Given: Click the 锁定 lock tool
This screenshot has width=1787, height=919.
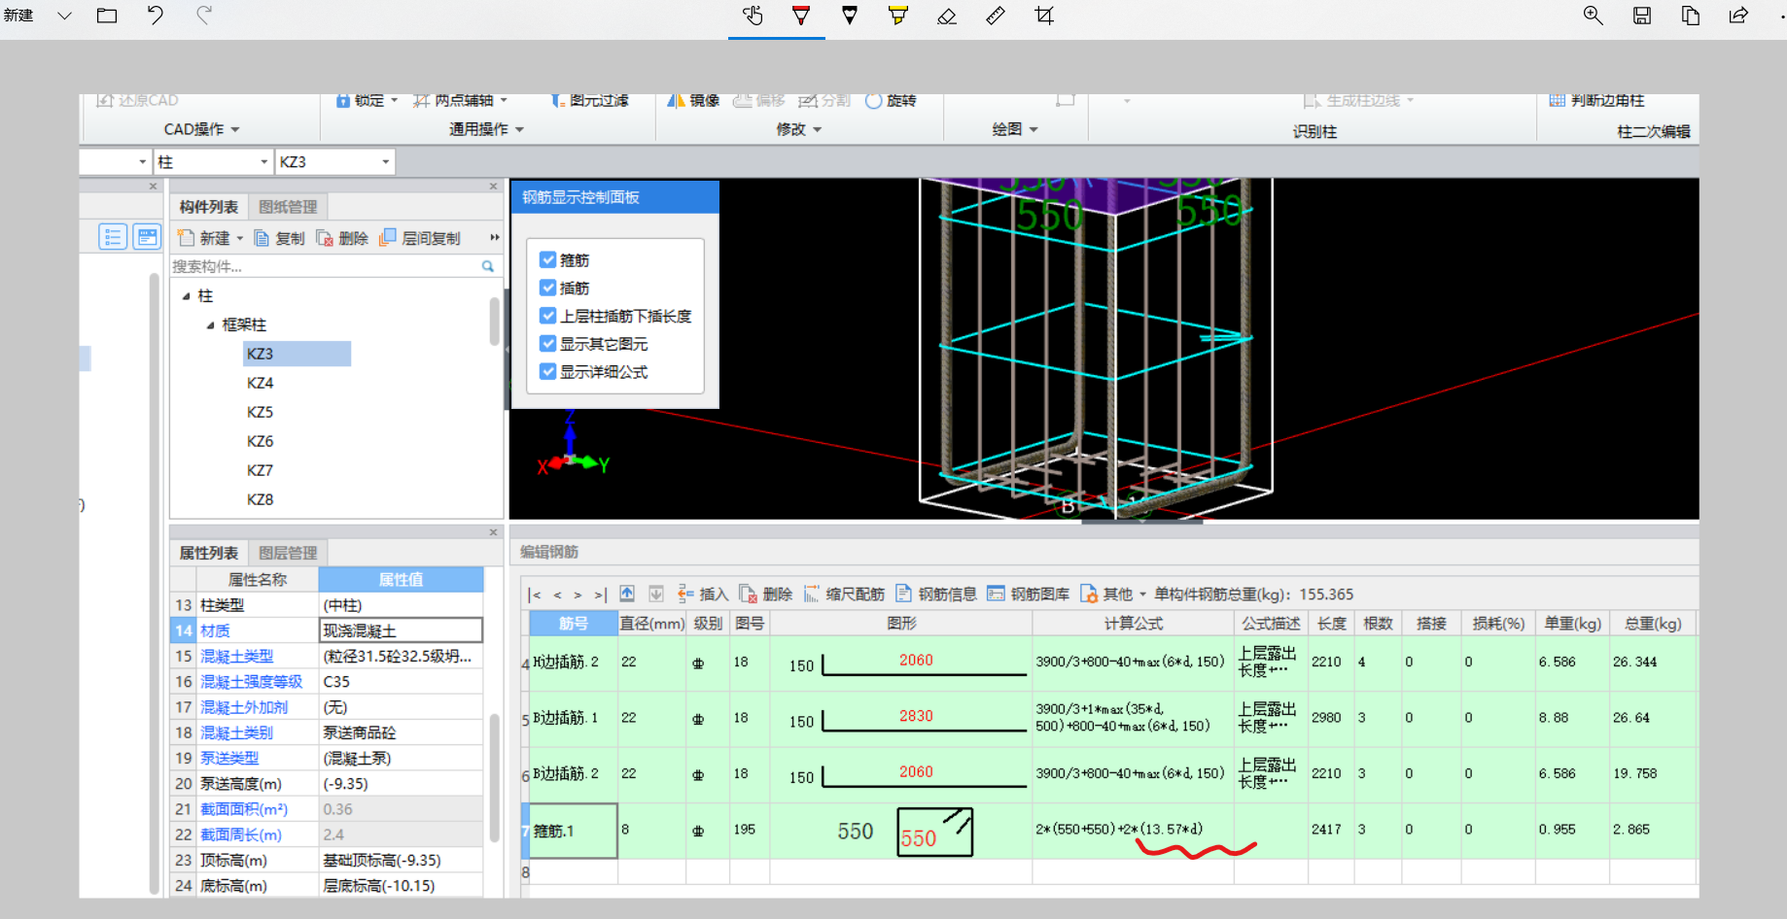Looking at the screenshot, I should click(367, 101).
